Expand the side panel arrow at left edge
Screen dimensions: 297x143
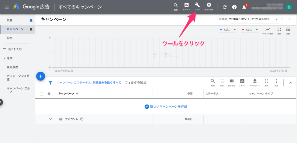click(1, 102)
